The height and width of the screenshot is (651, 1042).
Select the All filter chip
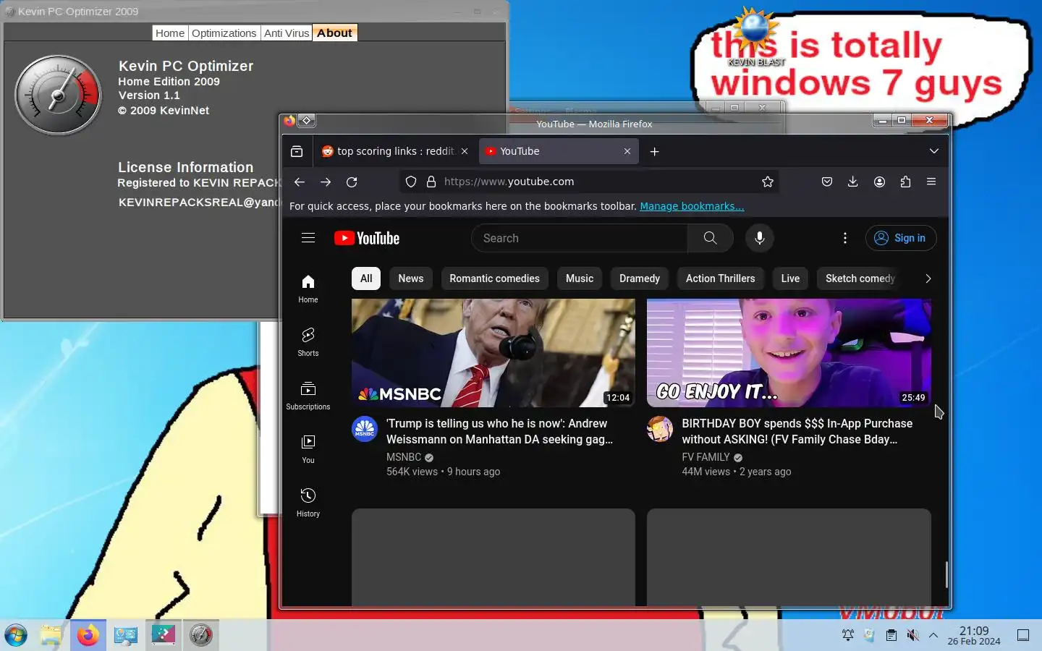click(366, 278)
